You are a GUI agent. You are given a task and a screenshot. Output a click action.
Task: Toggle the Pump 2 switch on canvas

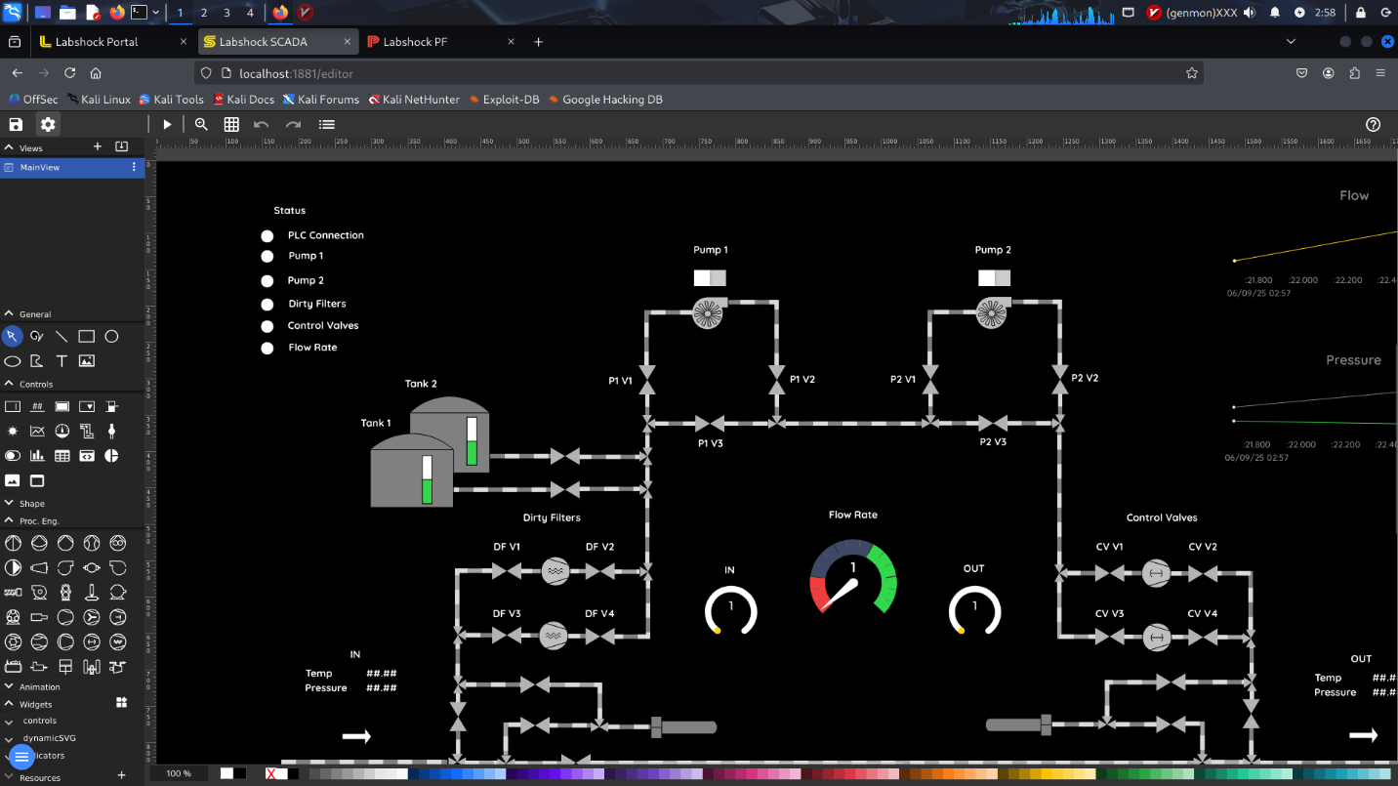[994, 278]
